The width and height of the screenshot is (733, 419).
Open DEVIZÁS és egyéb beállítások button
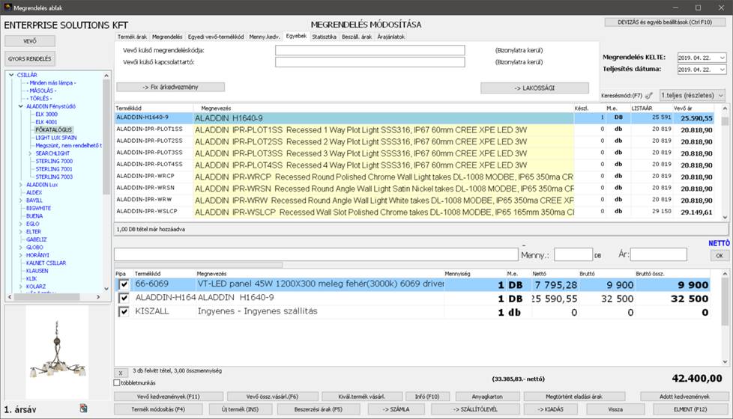[665, 22]
